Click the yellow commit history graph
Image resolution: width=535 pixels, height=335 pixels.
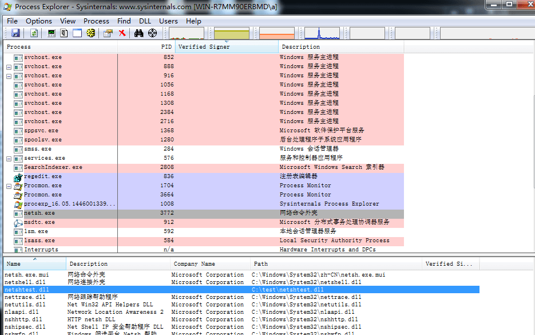pyautogui.click(x=232, y=33)
